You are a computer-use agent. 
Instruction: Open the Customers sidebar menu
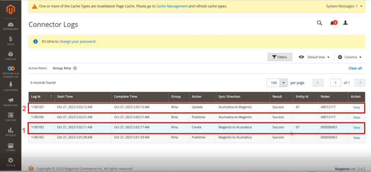pyautogui.click(x=11, y=87)
